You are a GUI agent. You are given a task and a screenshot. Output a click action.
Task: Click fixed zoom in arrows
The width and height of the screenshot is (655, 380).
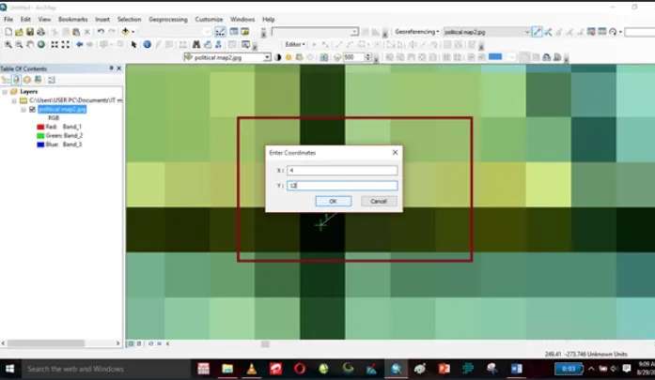(x=55, y=45)
